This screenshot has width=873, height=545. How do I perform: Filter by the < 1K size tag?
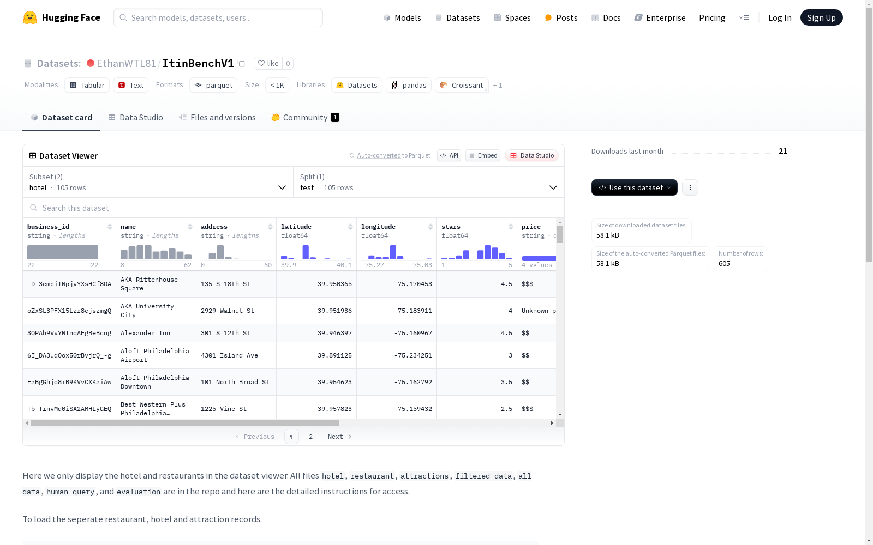point(277,85)
